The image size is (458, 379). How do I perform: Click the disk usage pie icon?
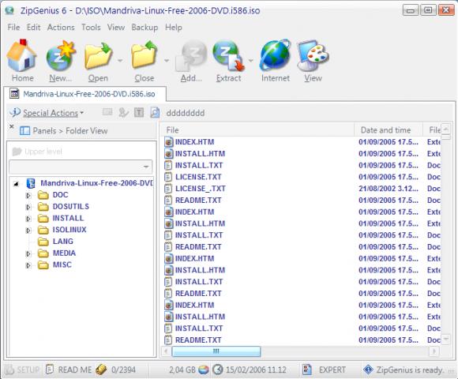click(x=204, y=370)
